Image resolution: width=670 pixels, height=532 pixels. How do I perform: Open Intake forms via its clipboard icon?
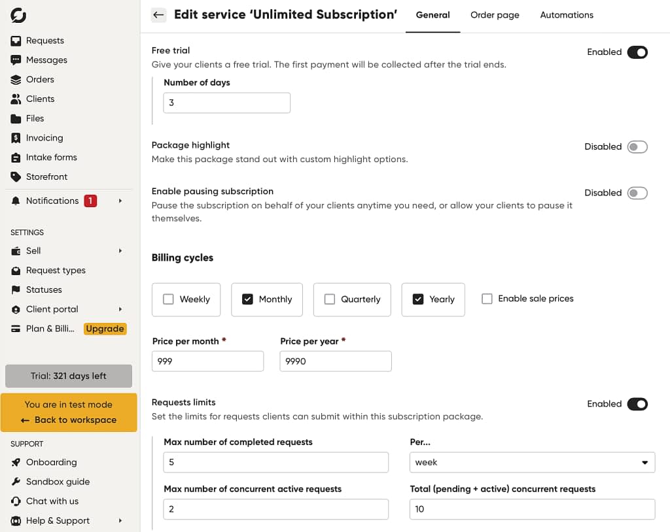pyautogui.click(x=16, y=158)
